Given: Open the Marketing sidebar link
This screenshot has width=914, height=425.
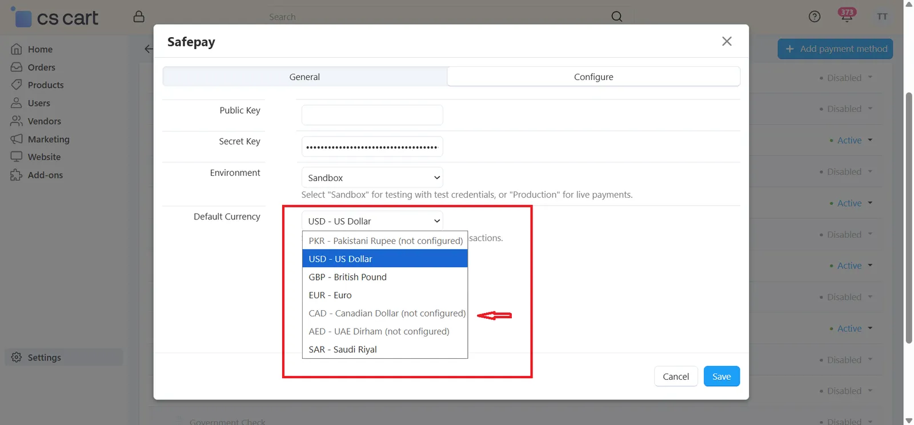Looking at the screenshot, I should pos(49,139).
